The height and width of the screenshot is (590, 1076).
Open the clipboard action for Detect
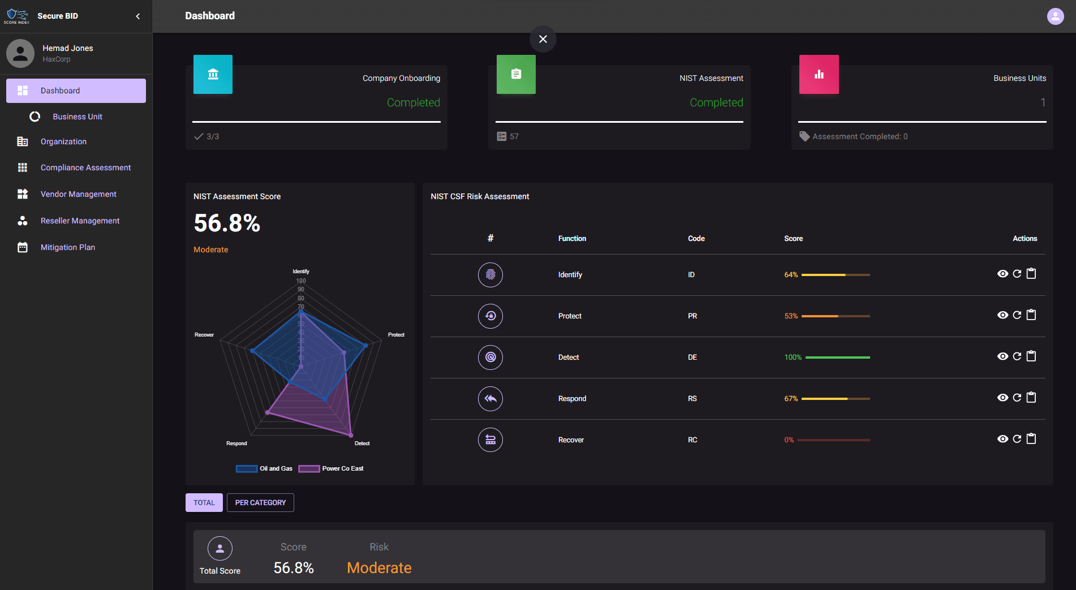1031,356
